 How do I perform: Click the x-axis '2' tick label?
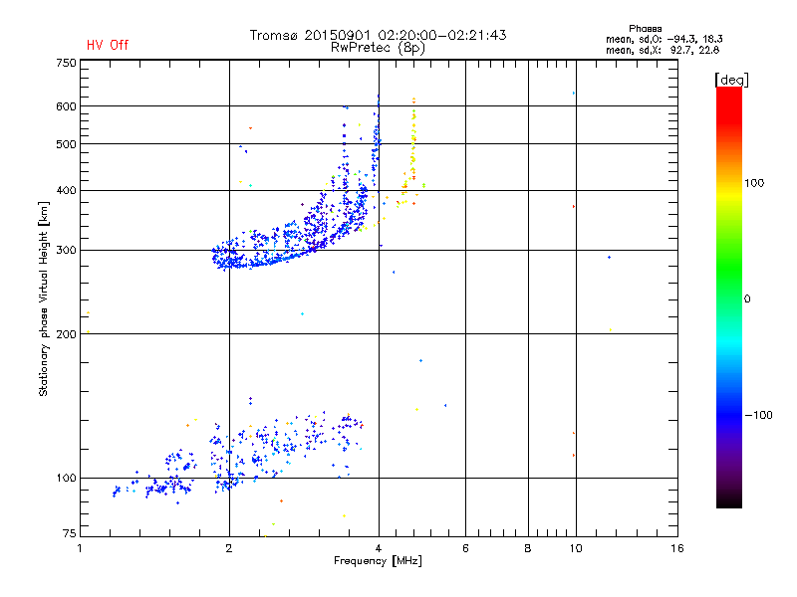(x=229, y=548)
